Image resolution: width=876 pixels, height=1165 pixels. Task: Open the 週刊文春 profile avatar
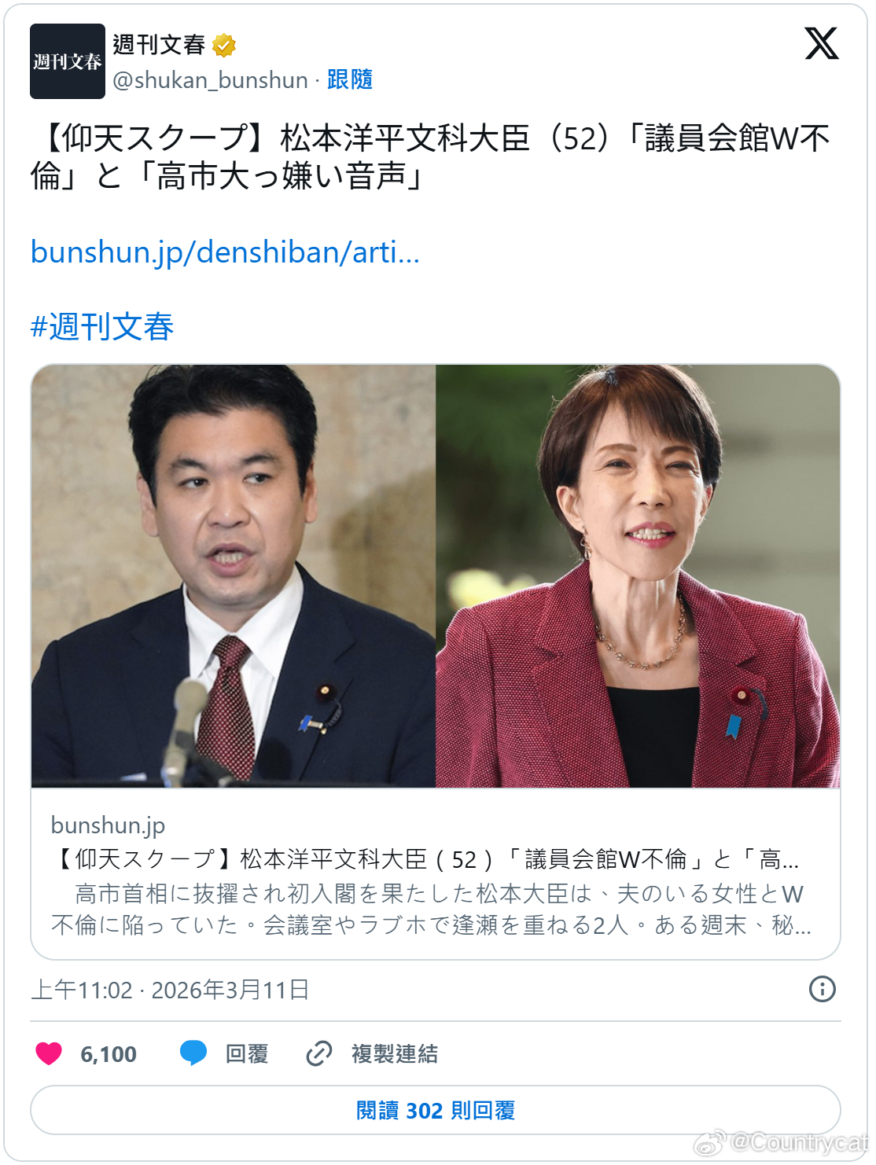coord(68,61)
